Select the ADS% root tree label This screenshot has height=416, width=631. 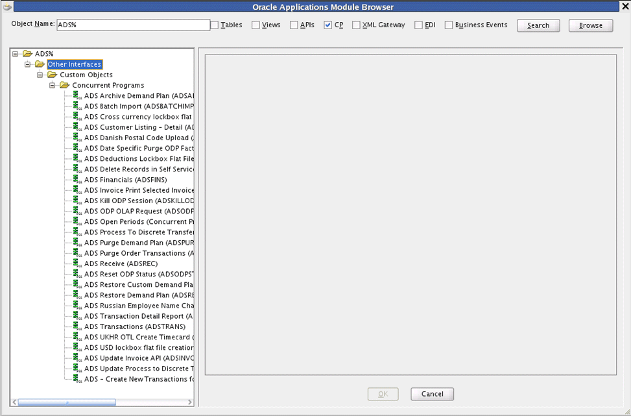click(x=44, y=54)
